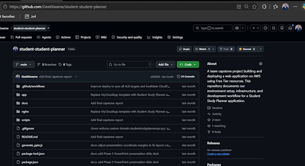Open the scripts folder
Image resolution: width=305 pixels, height=166 pixels.
point(26,120)
